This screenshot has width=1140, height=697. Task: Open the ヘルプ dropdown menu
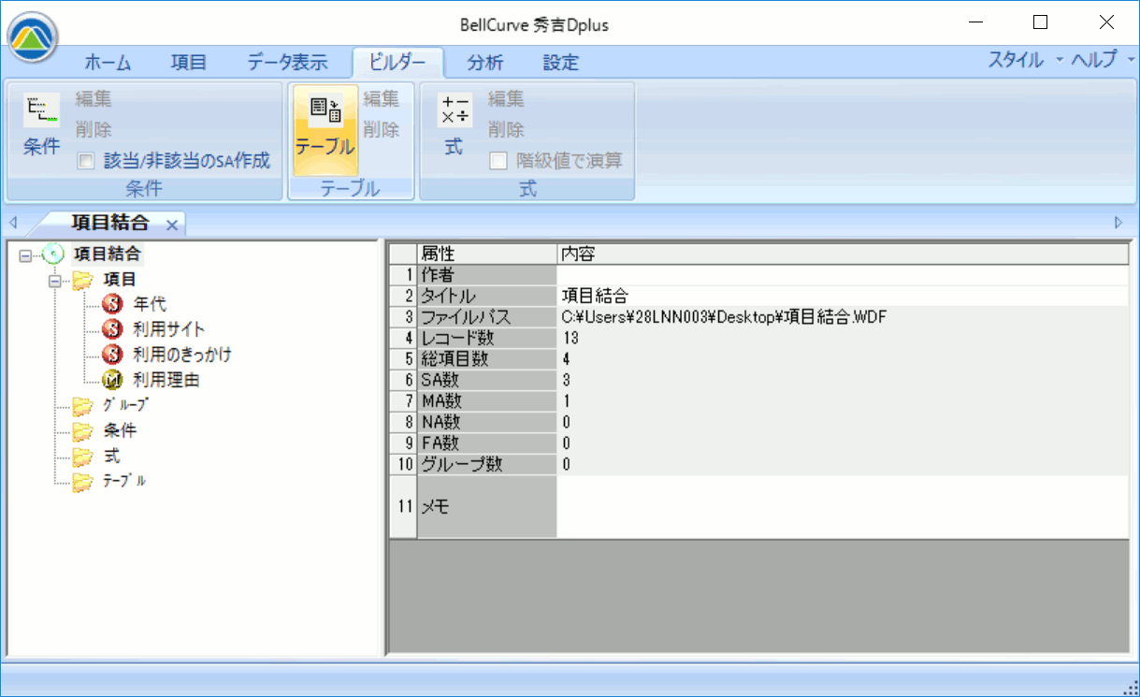click(x=1104, y=60)
